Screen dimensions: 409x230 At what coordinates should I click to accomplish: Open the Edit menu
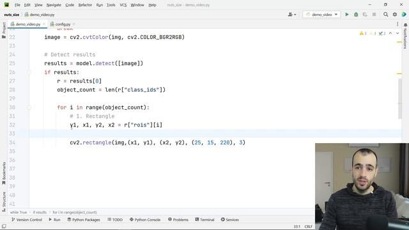click(27, 5)
